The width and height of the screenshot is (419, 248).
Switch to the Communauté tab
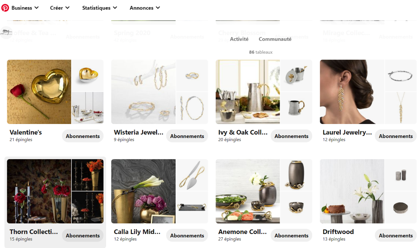[x=275, y=39]
